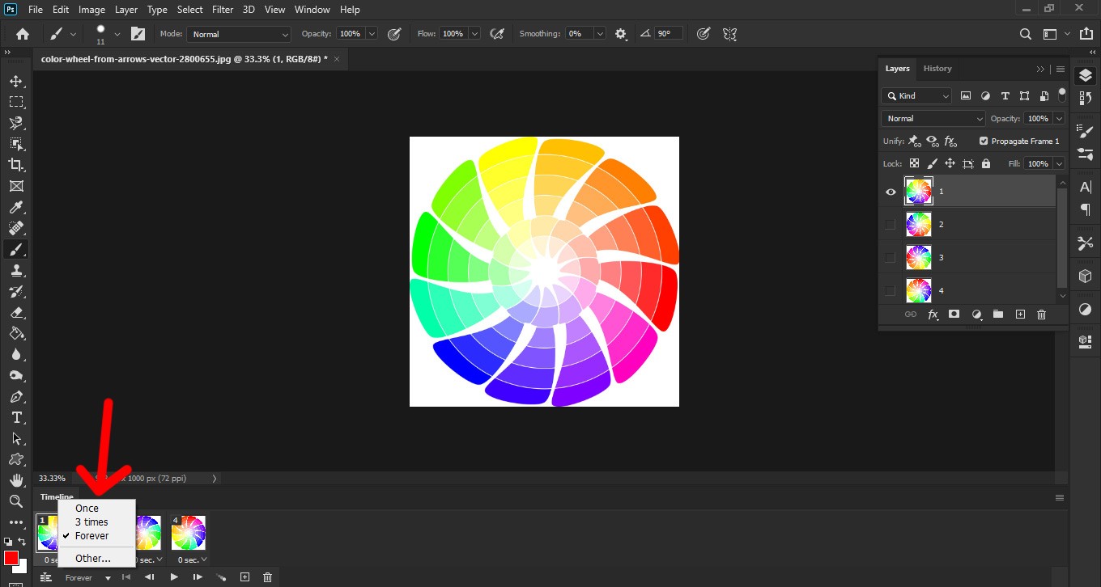Select the Move tool
The height and width of the screenshot is (587, 1101).
click(x=15, y=81)
